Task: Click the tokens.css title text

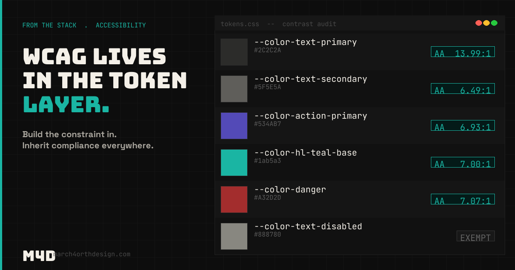Action: [x=240, y=24]
